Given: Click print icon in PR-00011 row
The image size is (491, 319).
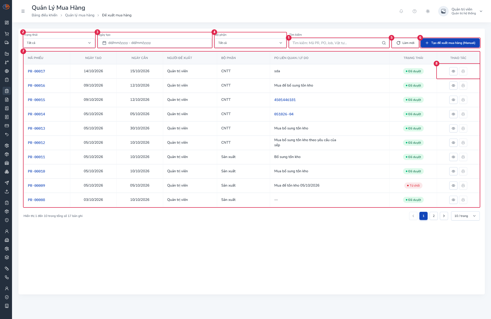Looking at the screenshot, I should point(463,157).
